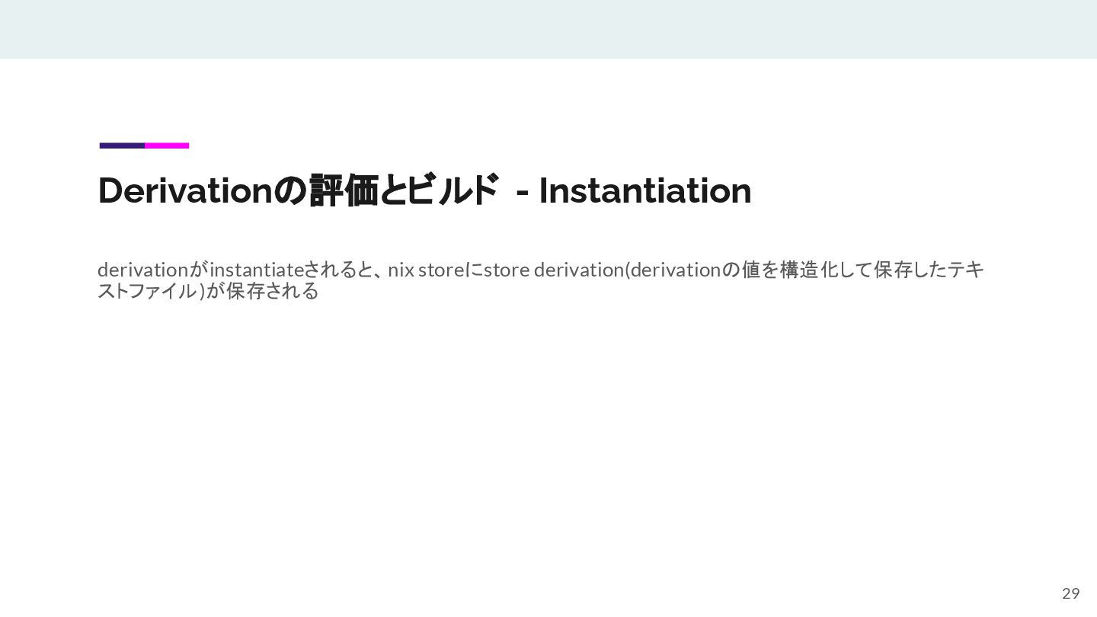Image resolution: width=1097 pixels, height=617 pixels.
Task: Click the opening parenthesis before derivationの値
Action: point(627,270)
